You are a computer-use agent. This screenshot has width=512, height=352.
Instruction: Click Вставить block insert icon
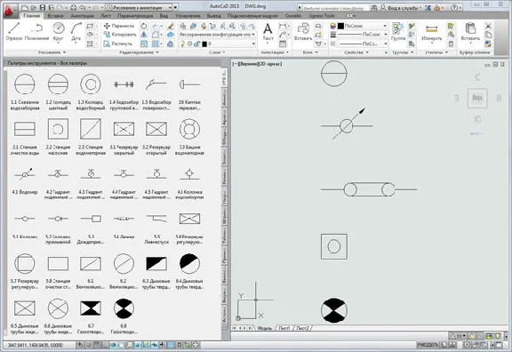click(x=303, y=32)
